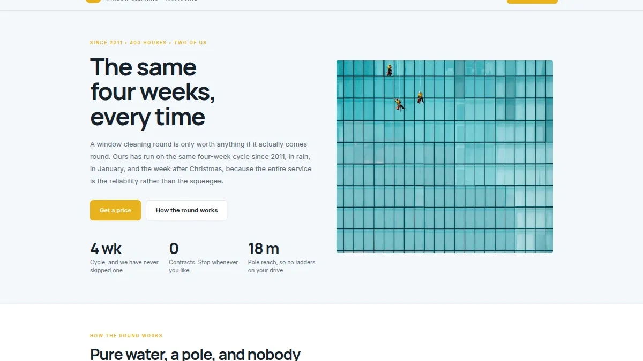Click 'Pole reach, so no ladders' caption
The image size is (643, 361).
(x=281, y=266)
